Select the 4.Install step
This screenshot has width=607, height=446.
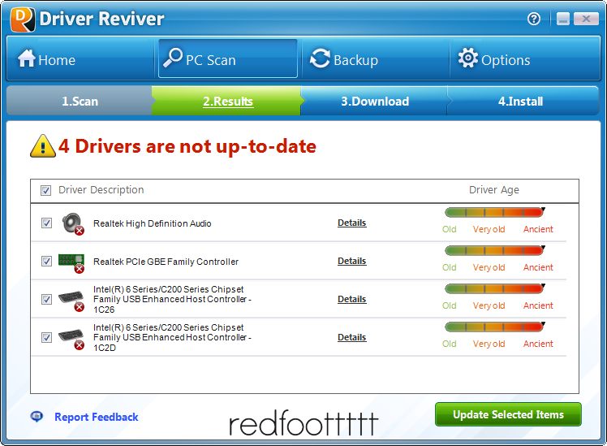(521, 101)
